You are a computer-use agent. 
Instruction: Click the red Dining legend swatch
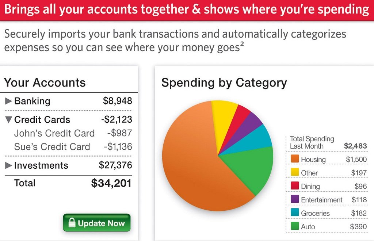294,186
